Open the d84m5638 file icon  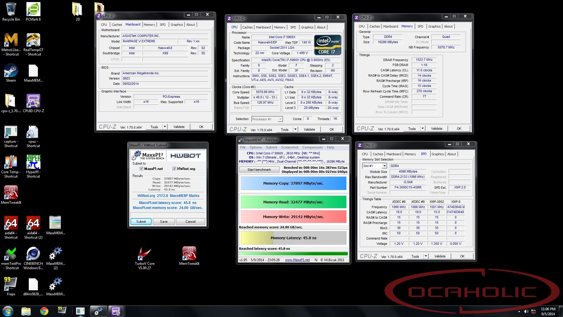point(33,286)
